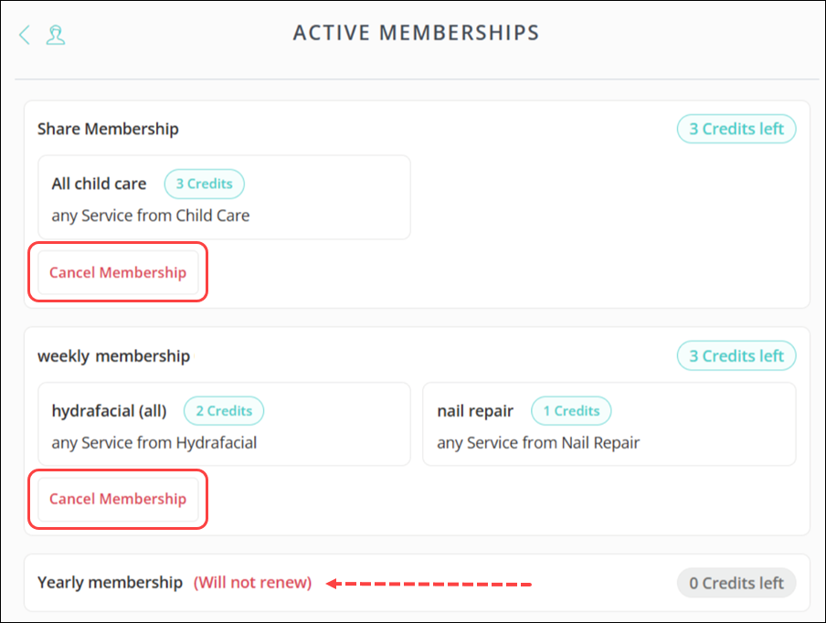
Task: Select the weekly membership heading
Action: tap(113, 355)
